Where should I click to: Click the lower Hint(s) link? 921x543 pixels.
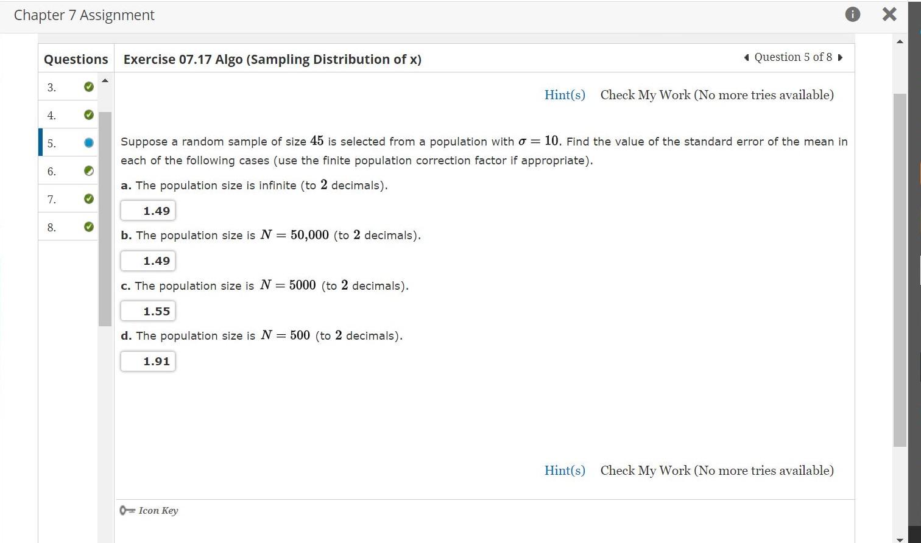[564, 470]
